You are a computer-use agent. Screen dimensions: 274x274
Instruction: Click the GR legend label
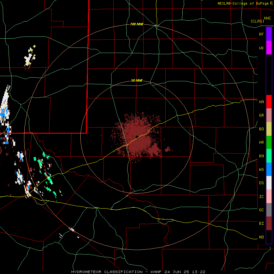click(x=261, y=115)
